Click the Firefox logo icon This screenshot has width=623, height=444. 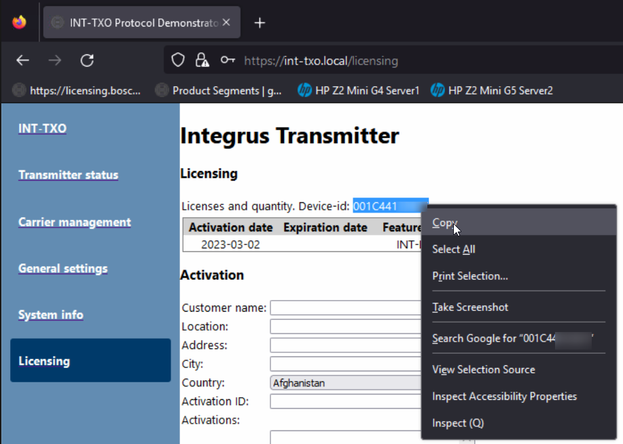pyautogui.click(x=19, y=22)
